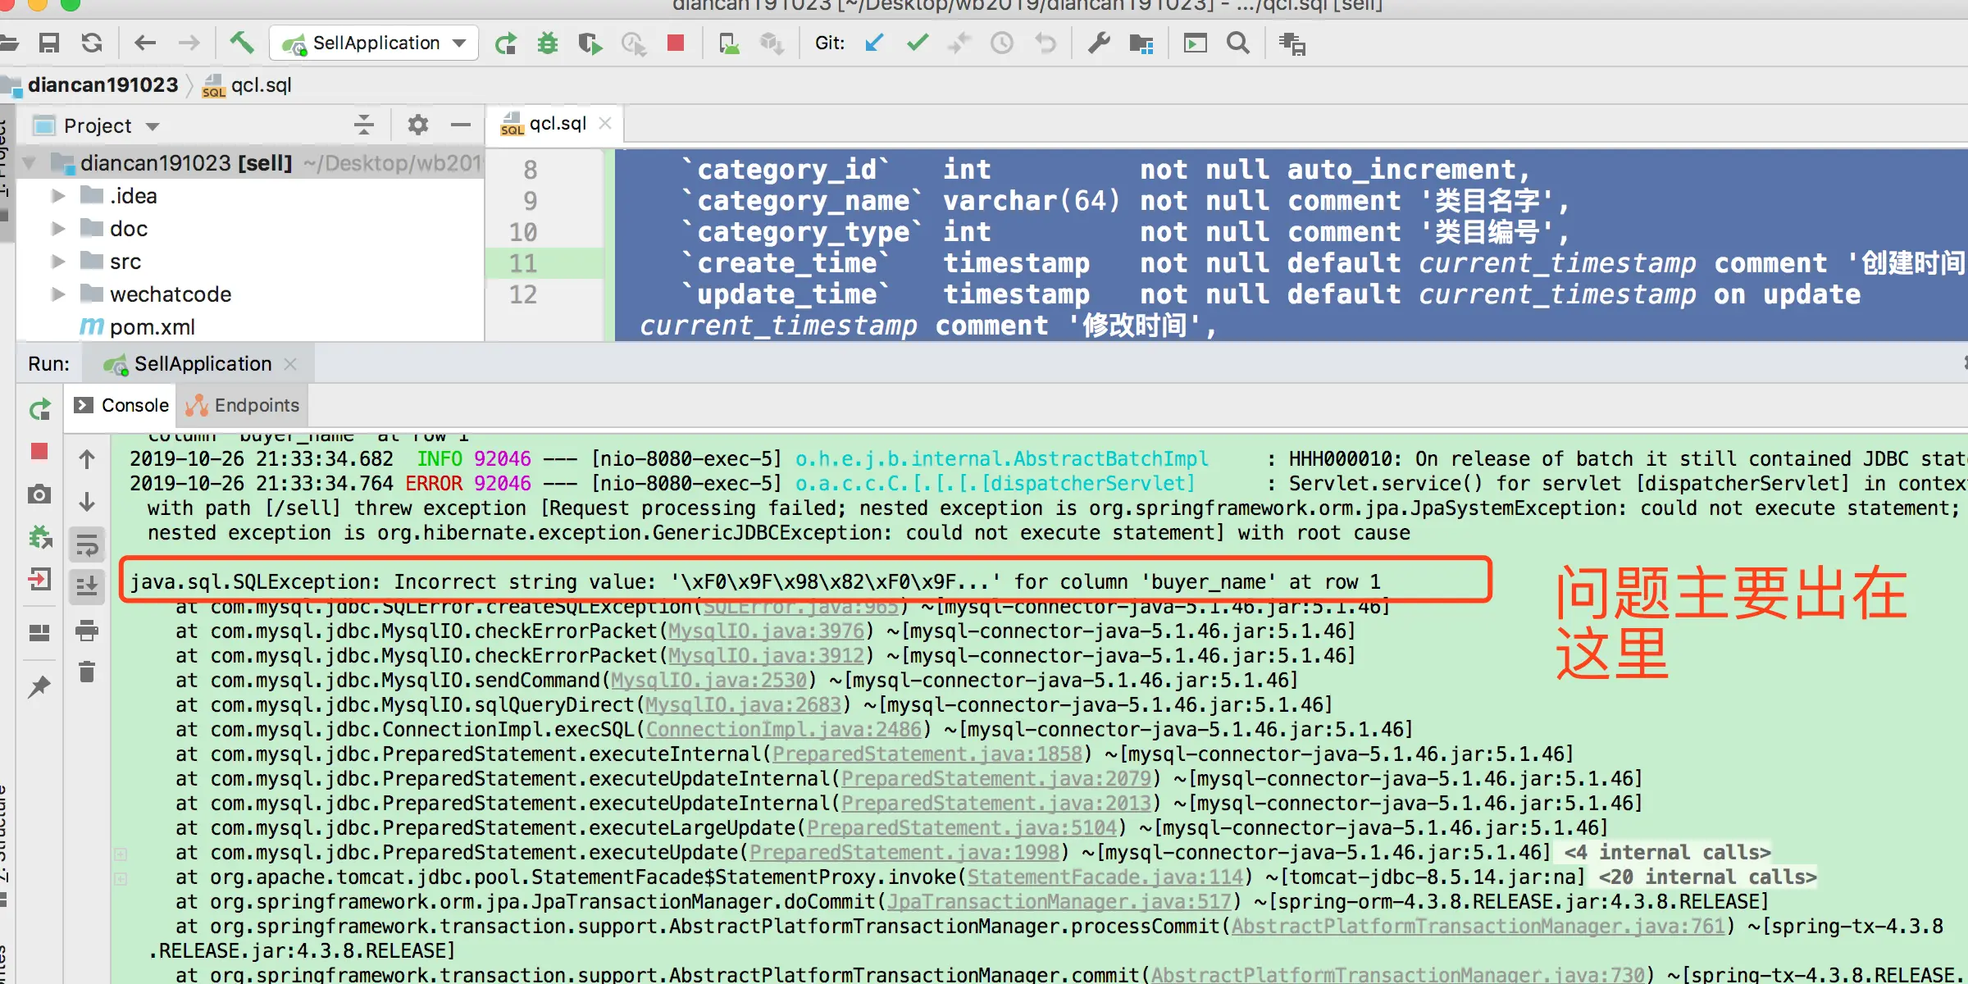Image resolution: width=1968 pixels, height=984 pixels.
Task: Open the SellApplication run configuration dropdown
Action: [x=376, y=43]
